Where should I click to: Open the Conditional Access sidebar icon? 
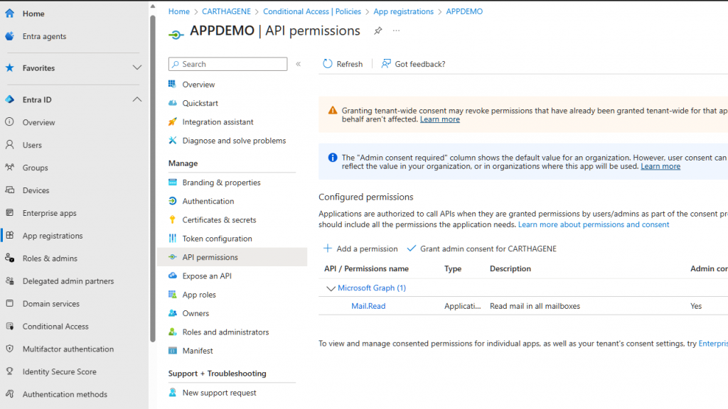pos(9,326)
